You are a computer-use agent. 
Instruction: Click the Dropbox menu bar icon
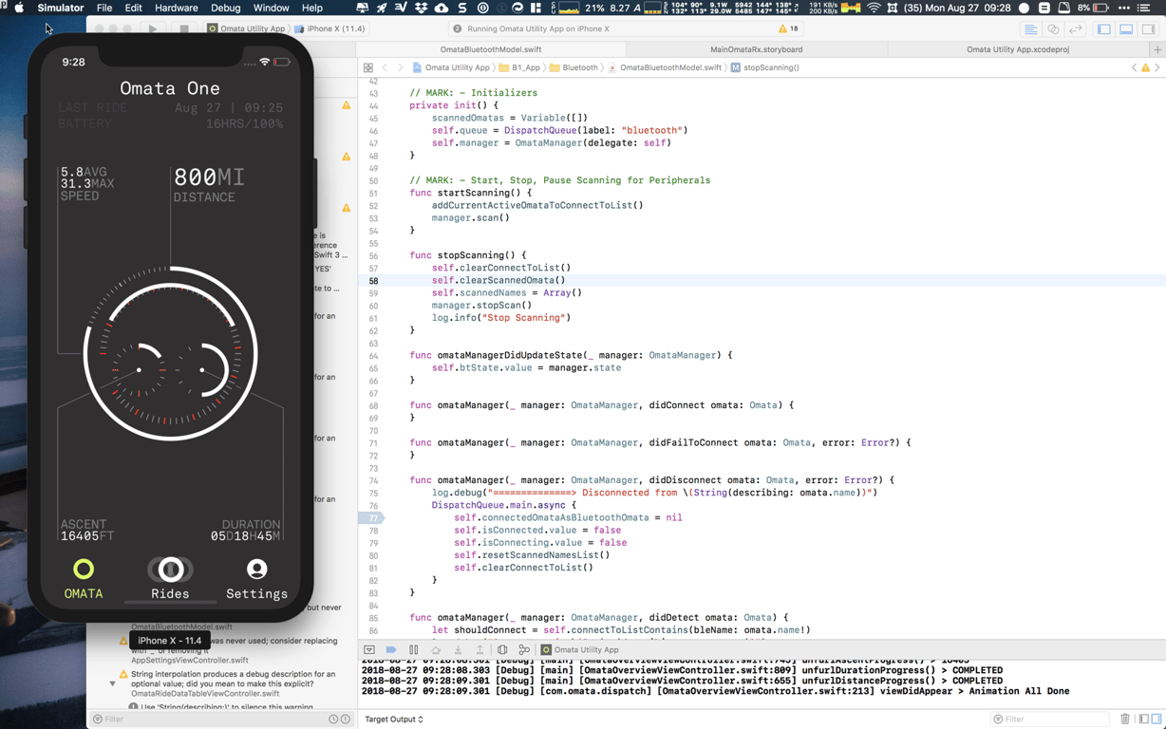(422, 8)
